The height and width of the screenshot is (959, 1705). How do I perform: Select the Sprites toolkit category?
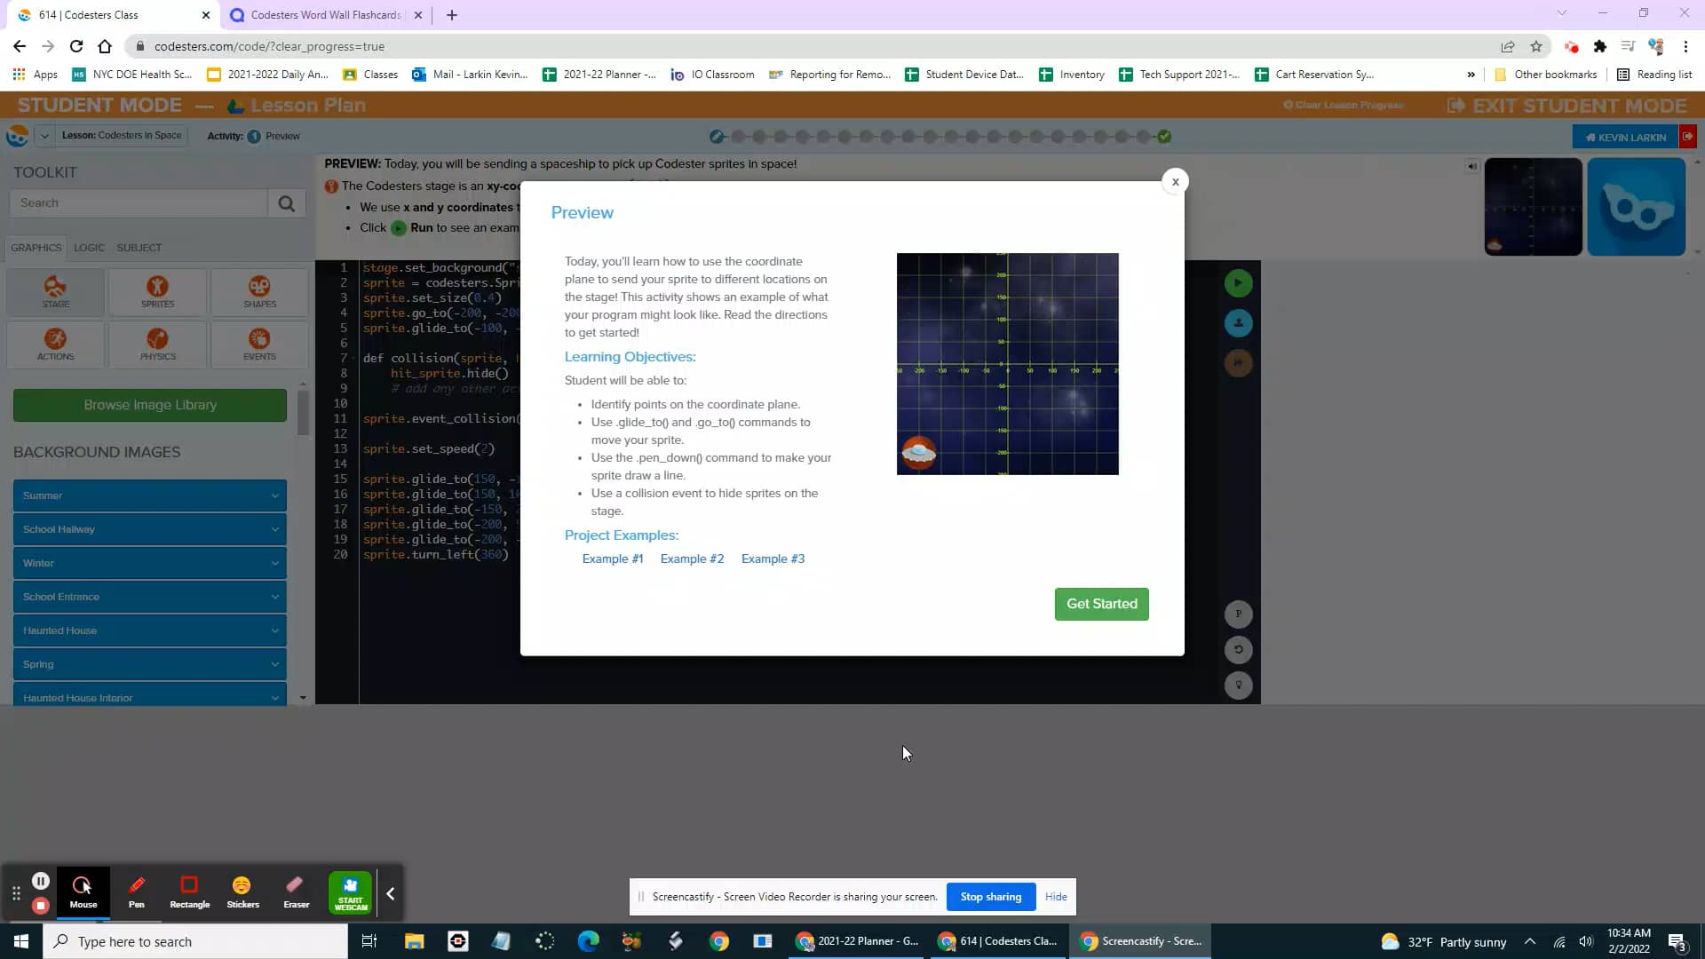tap(157, 292)
